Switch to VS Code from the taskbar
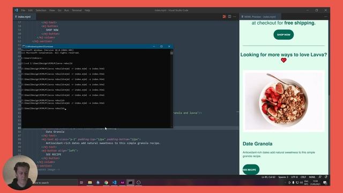343x193 pixels. coord(114,182)
